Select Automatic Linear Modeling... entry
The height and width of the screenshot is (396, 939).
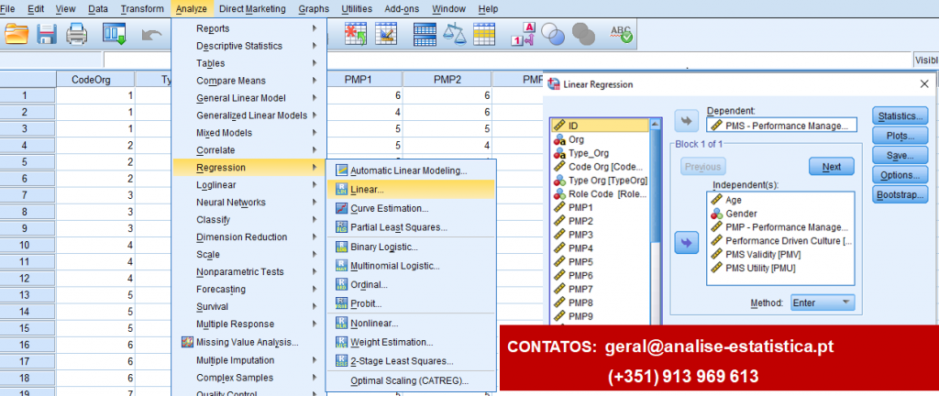(411, 170)
